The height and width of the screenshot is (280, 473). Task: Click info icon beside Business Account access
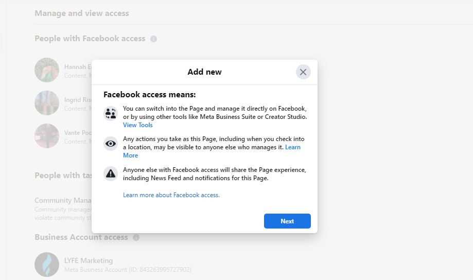click(x=136, y=238)
